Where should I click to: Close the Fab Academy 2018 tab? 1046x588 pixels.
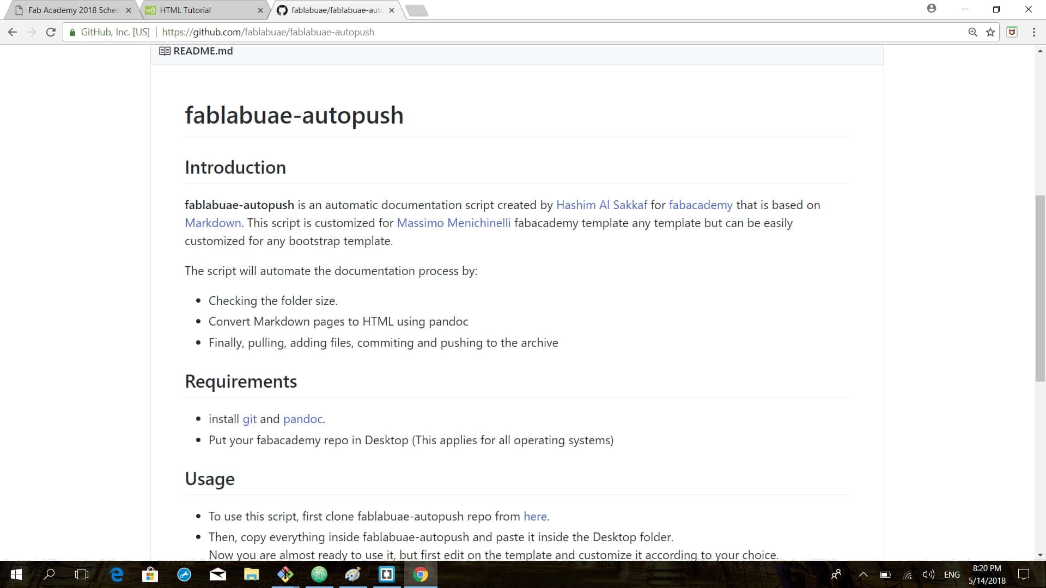pyautogui.click(x=129, y=10)
